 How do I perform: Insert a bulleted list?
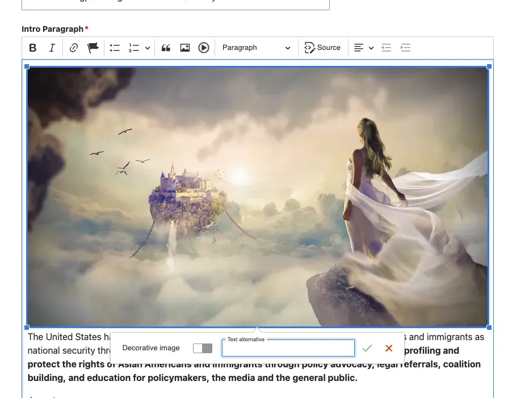point(115,48)
